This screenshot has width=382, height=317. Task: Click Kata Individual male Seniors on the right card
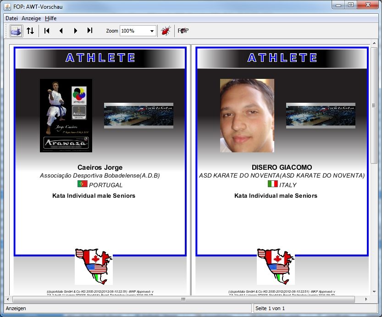[x=276, y=195]
